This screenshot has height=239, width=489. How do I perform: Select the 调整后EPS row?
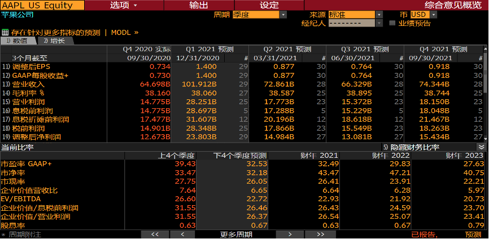[242, 67]
